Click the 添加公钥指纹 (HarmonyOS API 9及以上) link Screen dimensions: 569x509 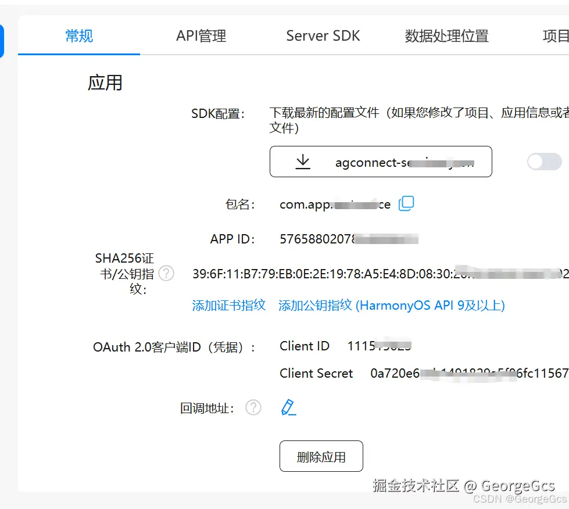point(392,305)
